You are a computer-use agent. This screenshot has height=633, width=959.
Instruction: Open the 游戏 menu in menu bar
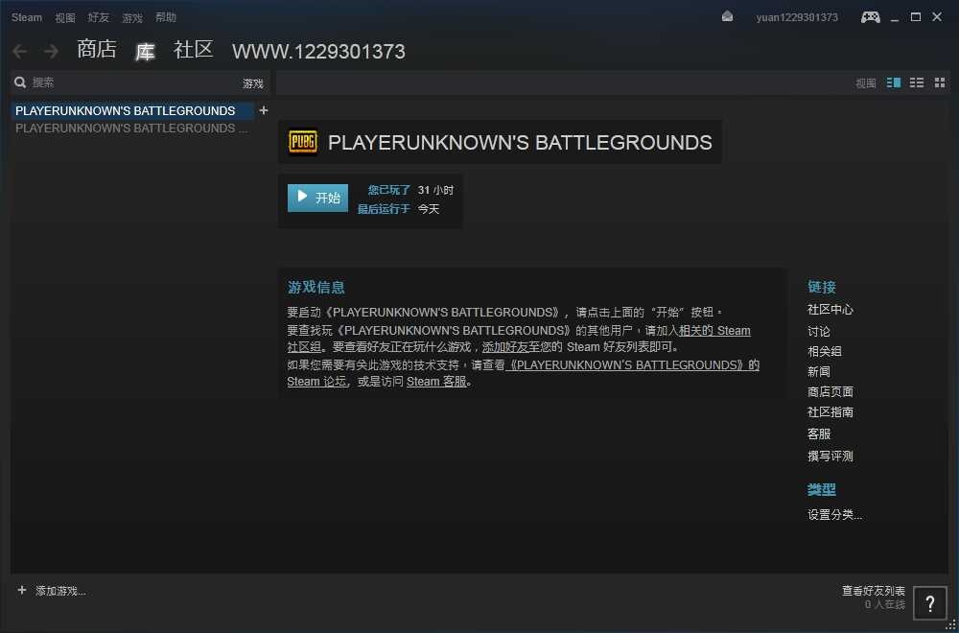point(132,17)
